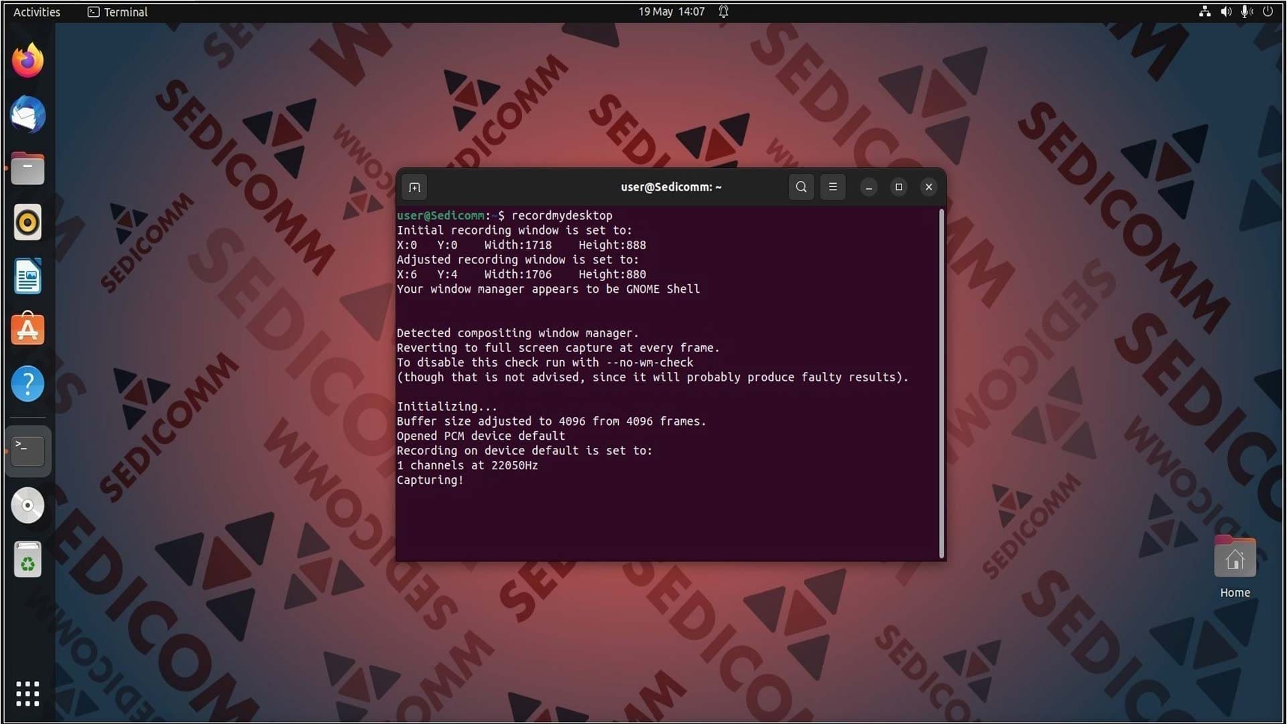Launch Rhythmbox music player
This screenshot has width=1287, height=724.
tap(27, 223)
